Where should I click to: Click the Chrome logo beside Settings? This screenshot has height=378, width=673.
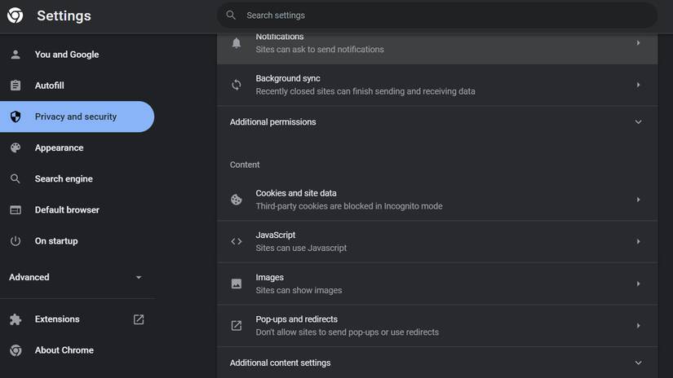click(15, 15)
